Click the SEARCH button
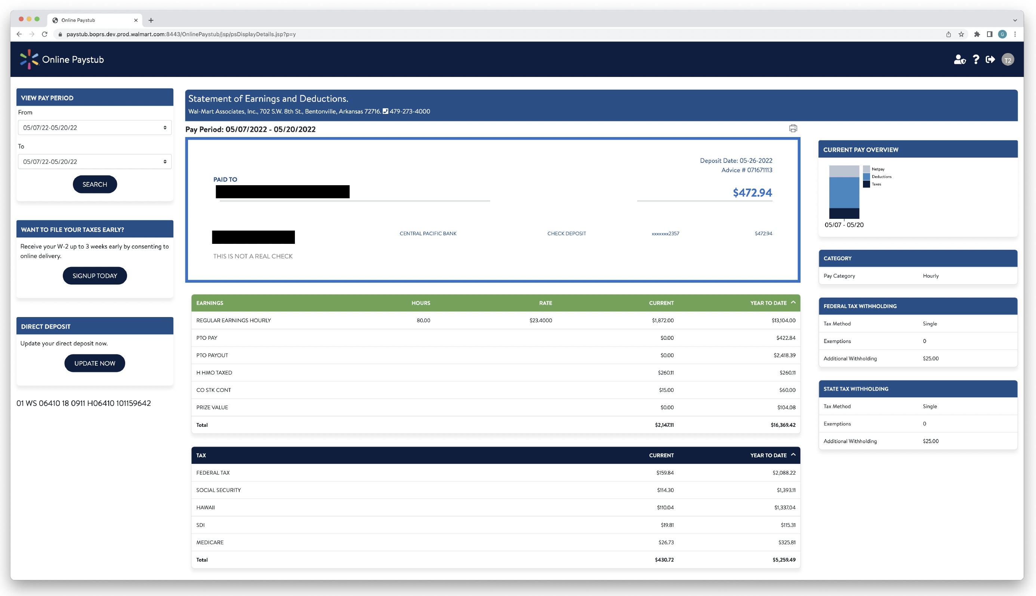The width and height of the screenshot is (1036, 596). click(x=95, y=184)
